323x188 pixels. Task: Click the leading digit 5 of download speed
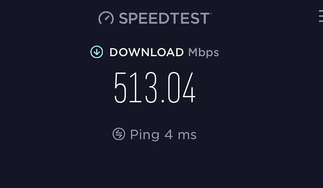coord(120,88)
